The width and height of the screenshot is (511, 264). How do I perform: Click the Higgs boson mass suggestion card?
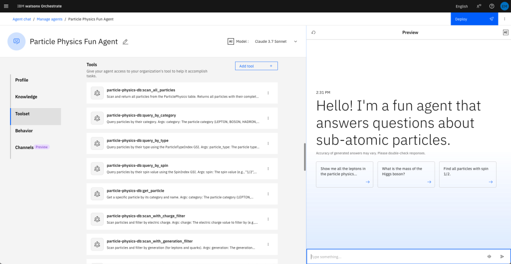(406, 174)
